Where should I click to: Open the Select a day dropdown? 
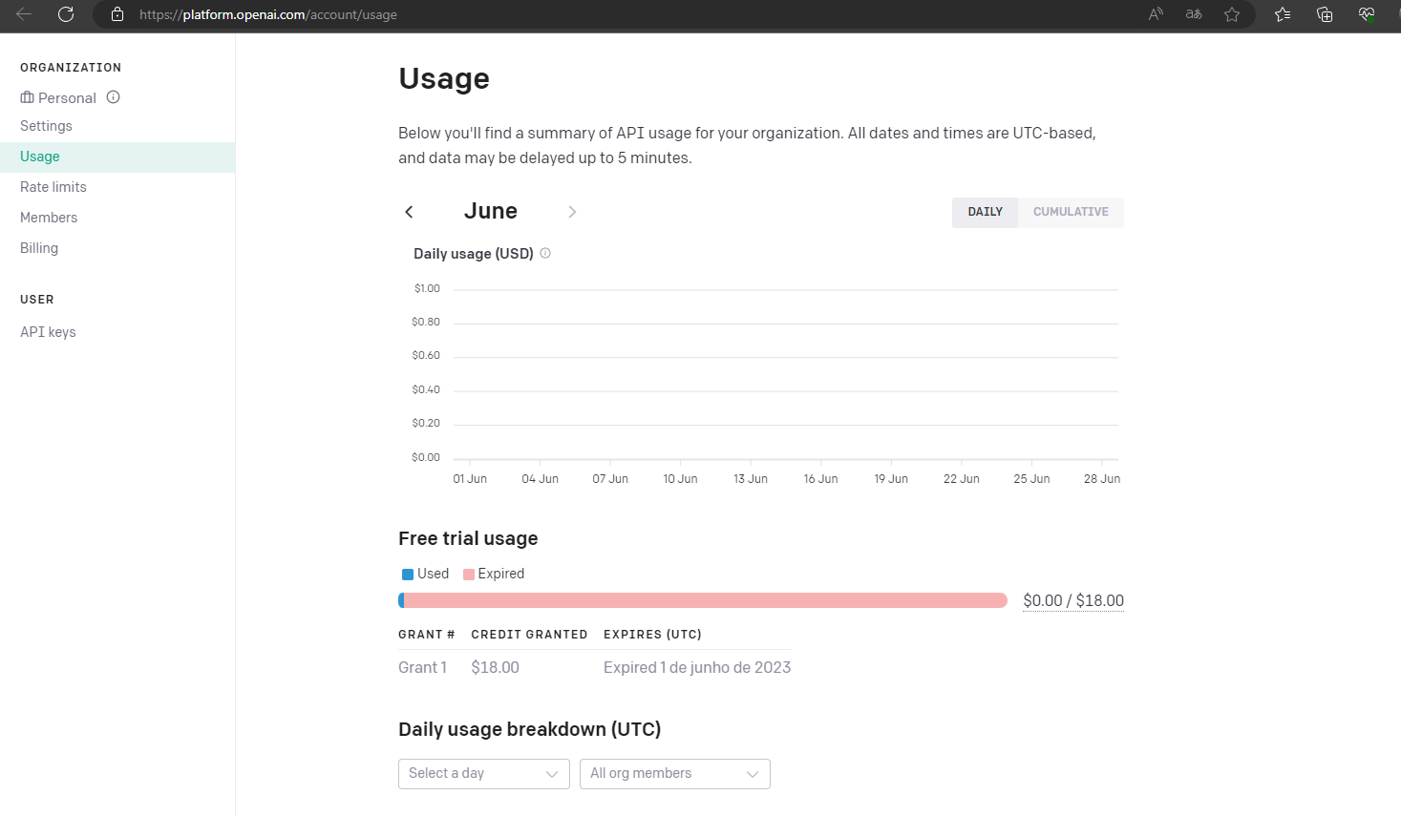coord(484,774)
